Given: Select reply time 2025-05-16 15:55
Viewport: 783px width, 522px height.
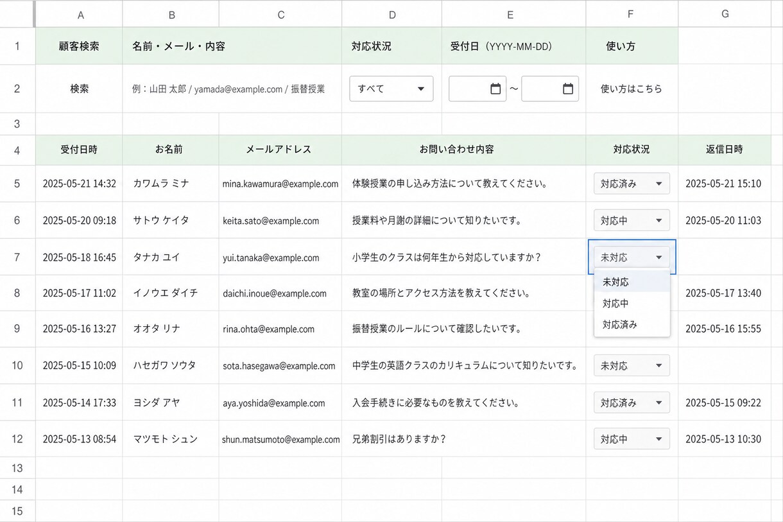Looking at the screenshot, I should click(725, 329).
